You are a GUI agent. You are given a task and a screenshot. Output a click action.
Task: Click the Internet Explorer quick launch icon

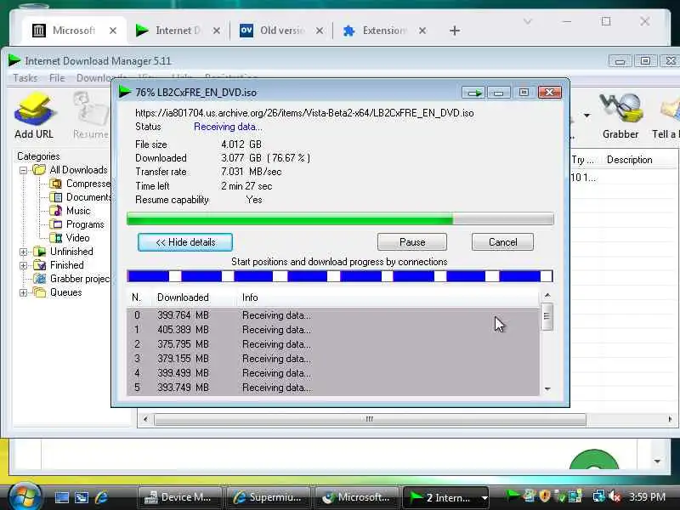[101, 497]
